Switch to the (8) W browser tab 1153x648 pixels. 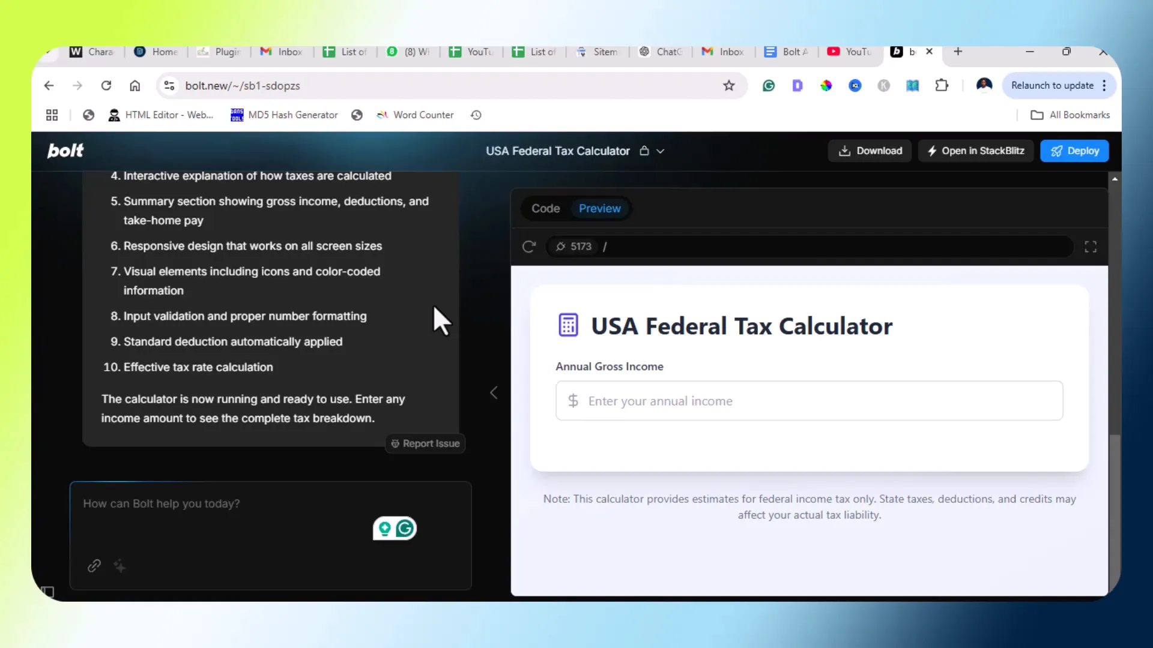pyautogui.click(x=408, y=52)
